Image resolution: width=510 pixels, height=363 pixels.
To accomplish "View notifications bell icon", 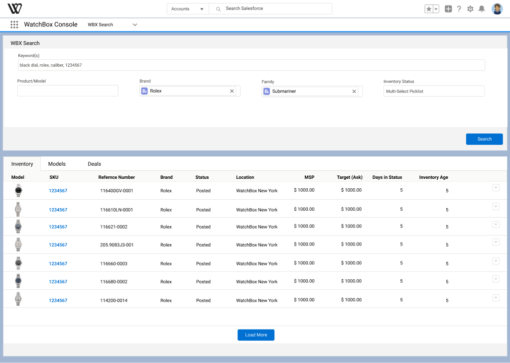I will pos(482,9).
